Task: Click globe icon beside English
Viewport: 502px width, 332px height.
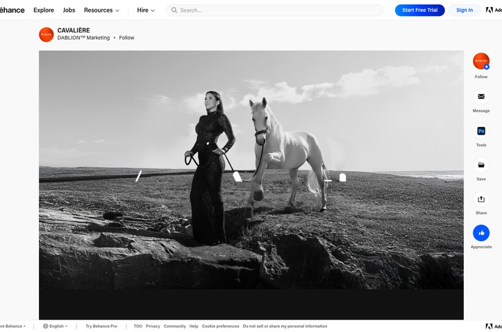Action: pos(45,326)
